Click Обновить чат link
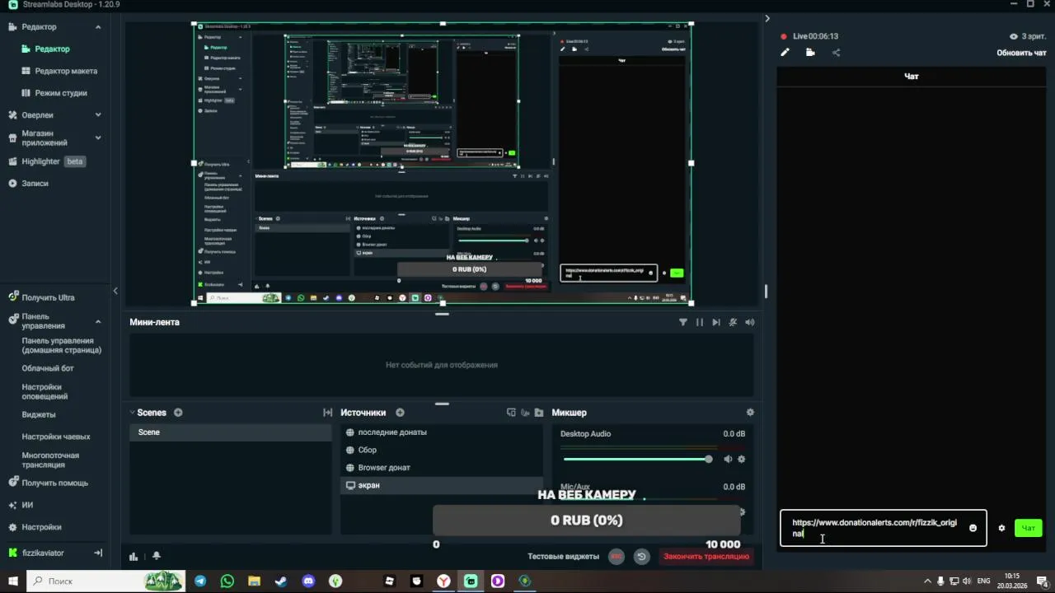The image size is (1055, 593). click(x=1021, y=53)
